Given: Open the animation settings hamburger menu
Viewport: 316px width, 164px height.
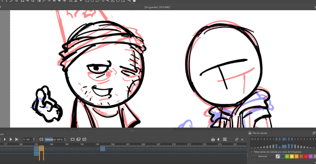Looking at the screenshot, I should [x=225, y=139].
